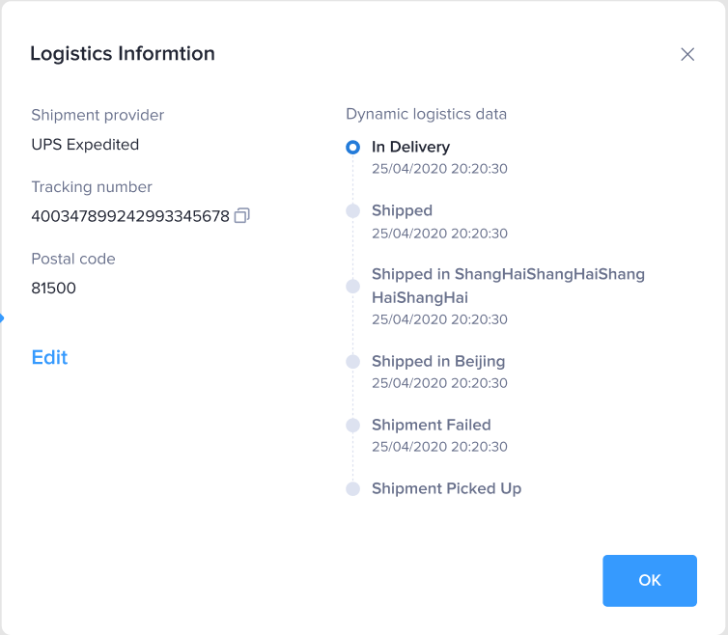
Task: Select the In Delivery status marker
Action: tap(353, 148)
